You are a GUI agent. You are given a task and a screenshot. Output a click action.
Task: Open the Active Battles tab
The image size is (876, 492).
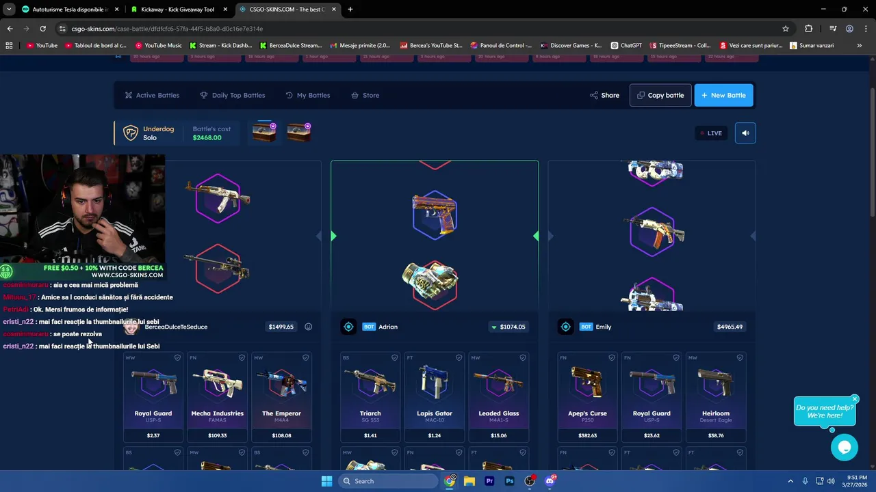(152, 95)
